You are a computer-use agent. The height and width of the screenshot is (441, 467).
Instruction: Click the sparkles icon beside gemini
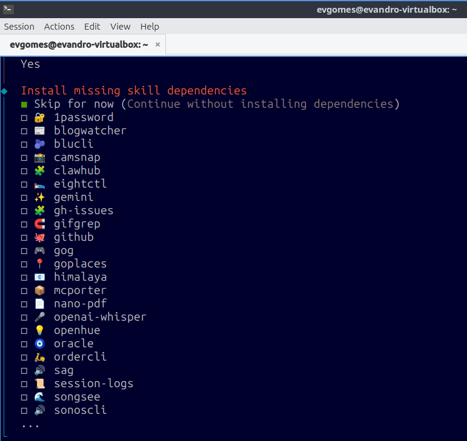(x=39, y=197)
